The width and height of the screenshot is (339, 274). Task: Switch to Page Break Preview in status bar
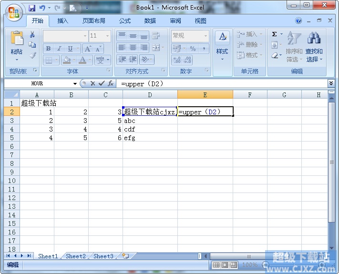point(234,265)
